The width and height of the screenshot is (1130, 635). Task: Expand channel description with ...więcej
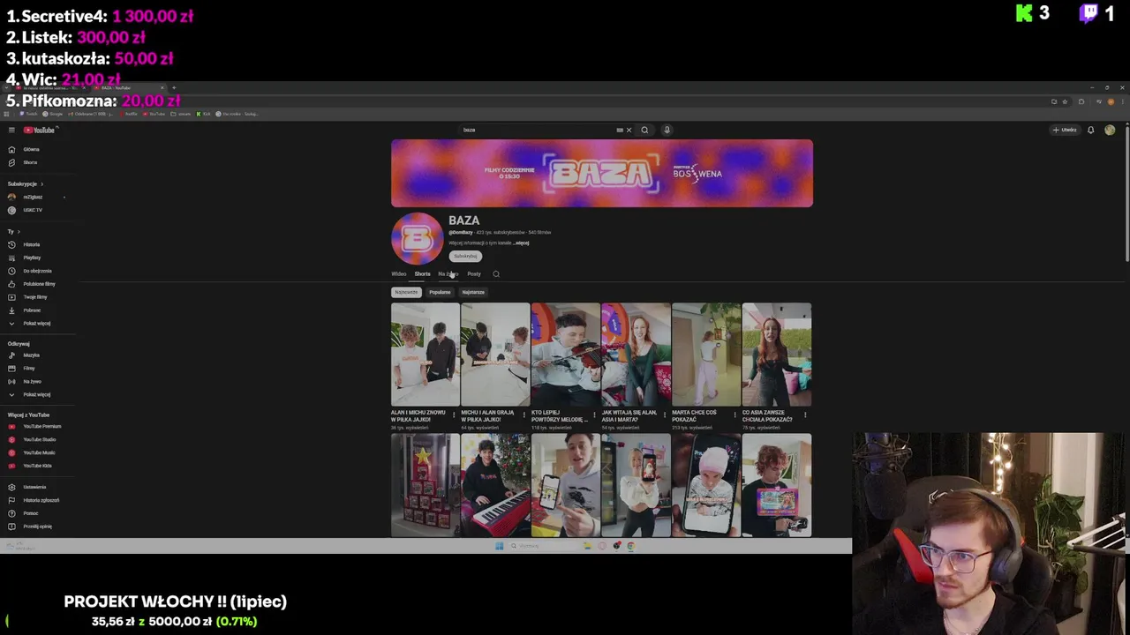pyautogui.click(x=521, y=243)
